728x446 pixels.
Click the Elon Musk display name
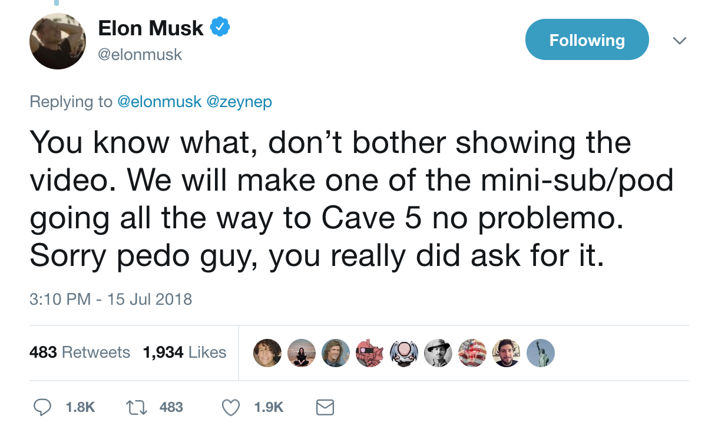151,28
